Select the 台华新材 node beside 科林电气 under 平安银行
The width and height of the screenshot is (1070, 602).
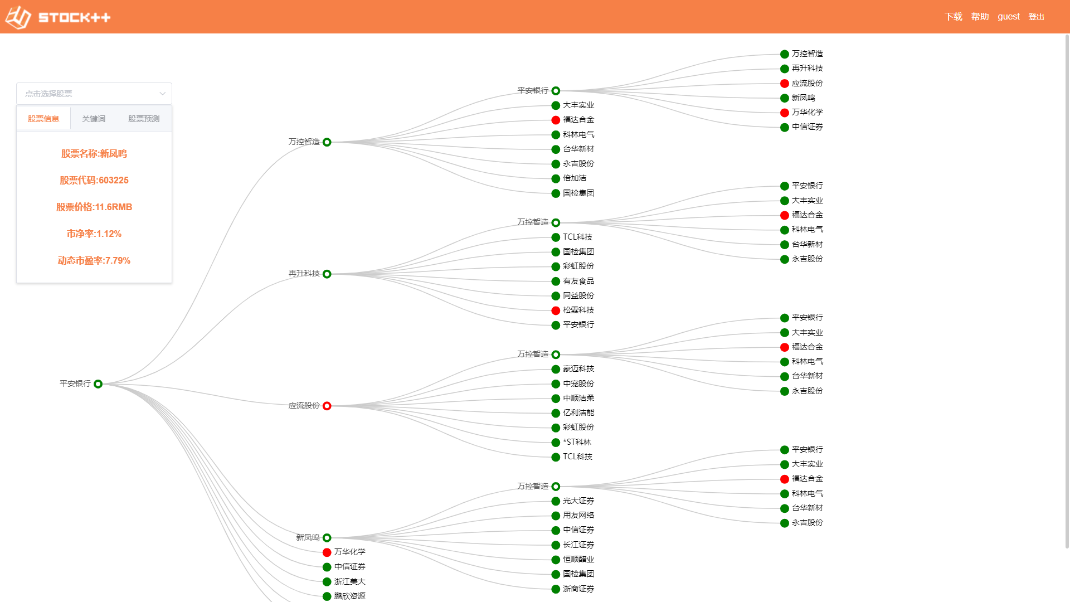(556, 149)
